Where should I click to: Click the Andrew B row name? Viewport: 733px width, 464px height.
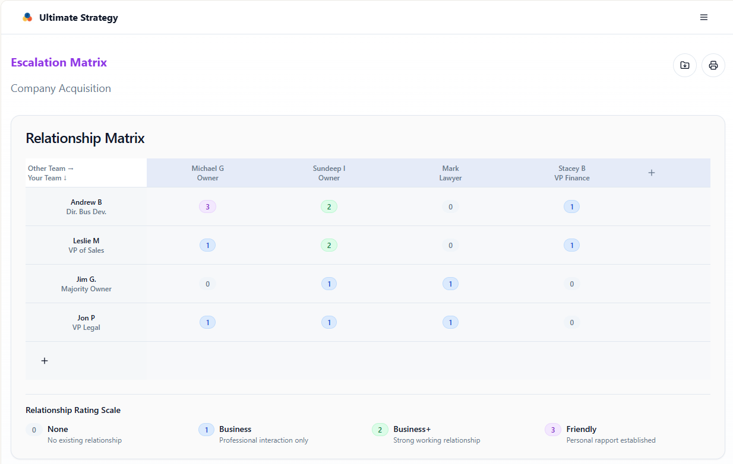point(86,202)
